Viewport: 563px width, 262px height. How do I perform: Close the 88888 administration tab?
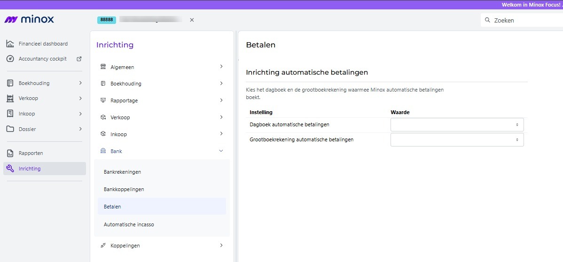(192, 20)
